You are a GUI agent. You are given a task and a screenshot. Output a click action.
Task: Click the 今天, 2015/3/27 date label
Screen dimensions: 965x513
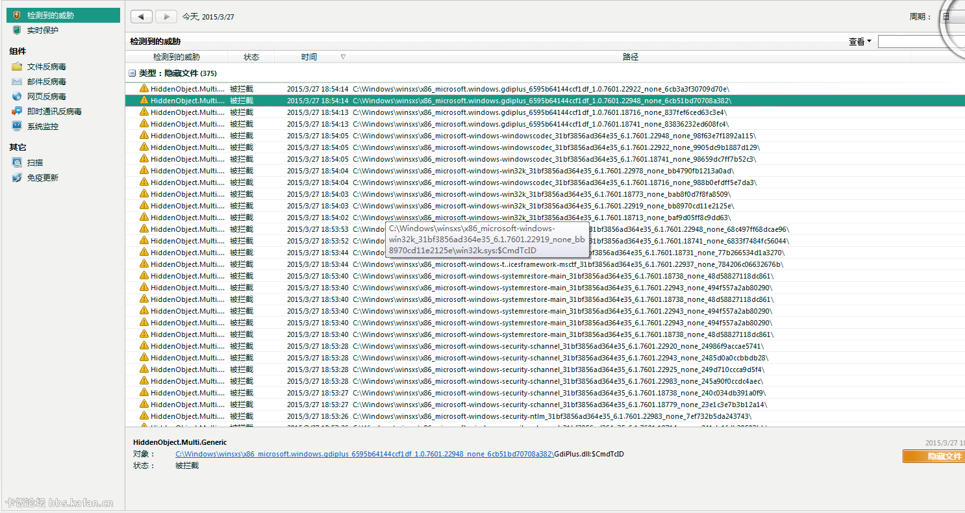click(x=208, y=17)
